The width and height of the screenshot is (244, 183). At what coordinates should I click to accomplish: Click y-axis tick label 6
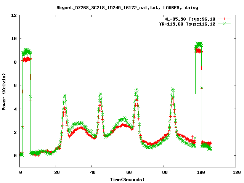click(x=15, y=85)
